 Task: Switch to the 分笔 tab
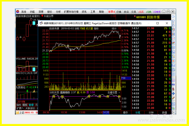point(138,112)
